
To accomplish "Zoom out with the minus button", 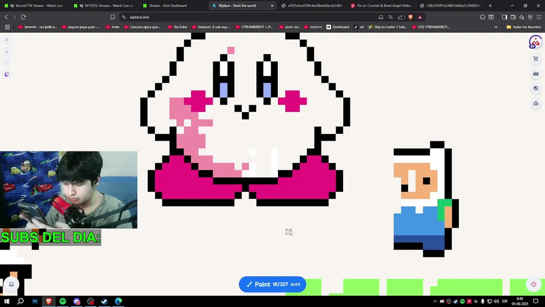I will (x=6, y=62).
